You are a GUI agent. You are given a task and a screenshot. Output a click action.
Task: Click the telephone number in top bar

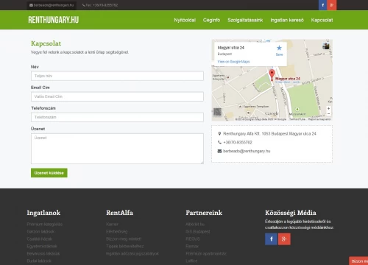102,5
